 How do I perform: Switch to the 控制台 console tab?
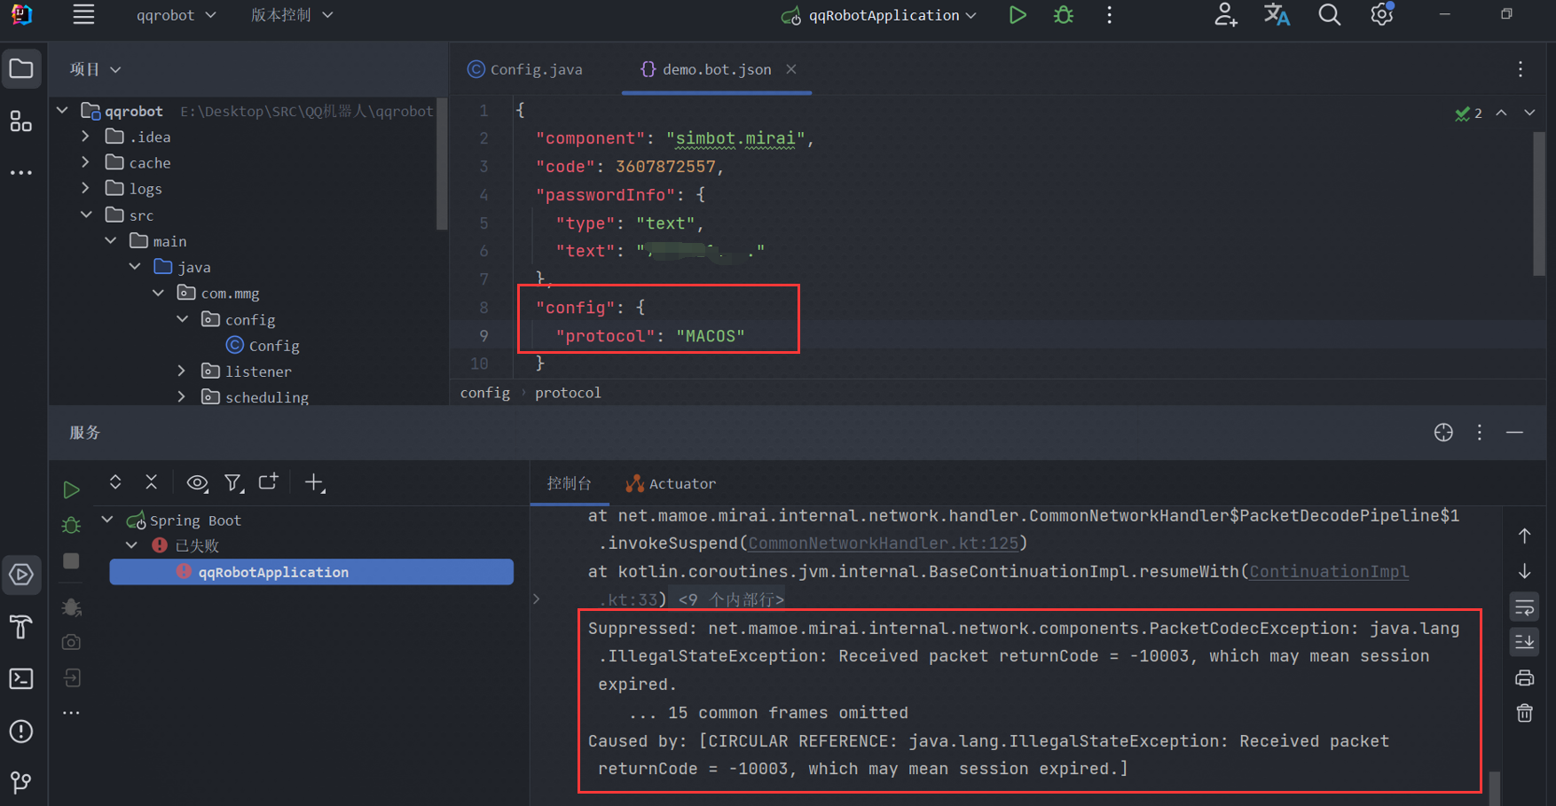(x=569, y=483)
